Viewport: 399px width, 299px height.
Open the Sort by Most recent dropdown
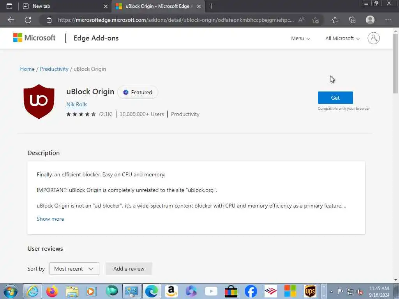[x=74, y=269]
